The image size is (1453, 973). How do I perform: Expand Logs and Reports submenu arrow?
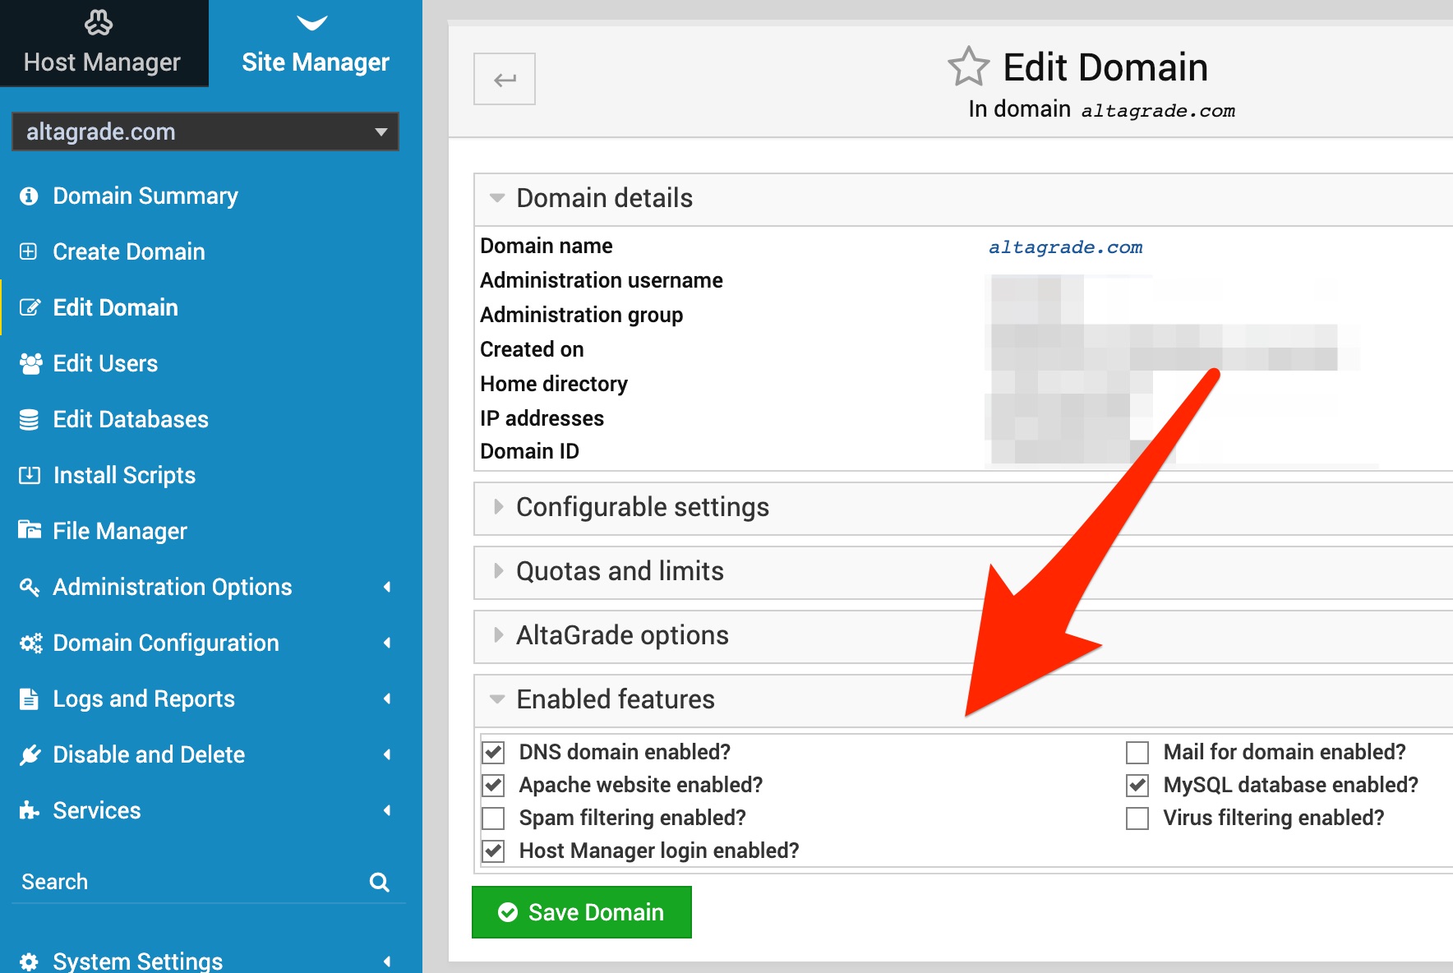[x=387, y=699]
